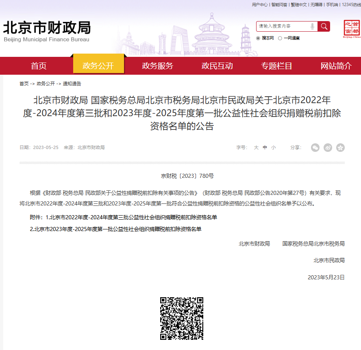The height and width of the screenshot is (350, 361).
Task: Open the 无障碍 accessibility link
Action: coord(316,4)
